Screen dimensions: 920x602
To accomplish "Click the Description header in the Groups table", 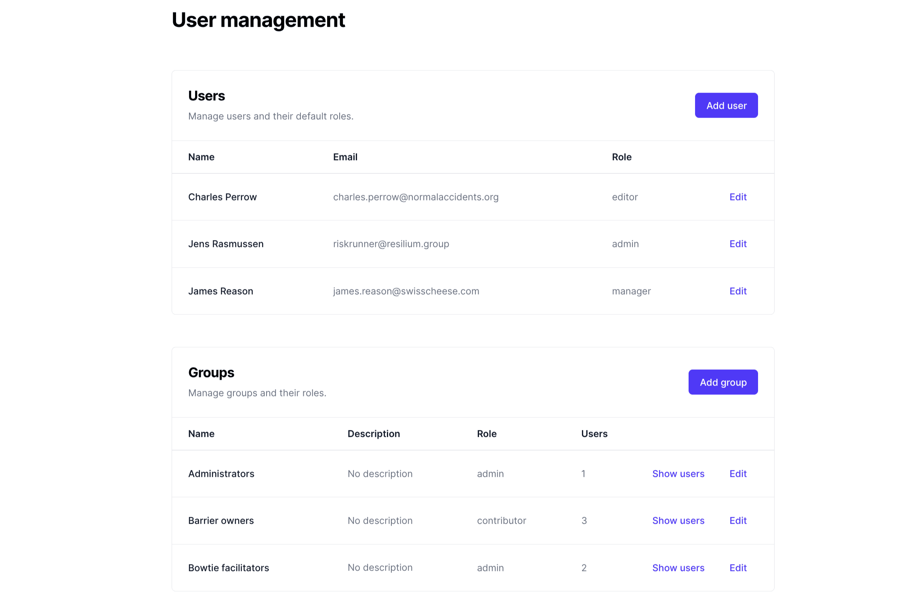I will [374, 434].
